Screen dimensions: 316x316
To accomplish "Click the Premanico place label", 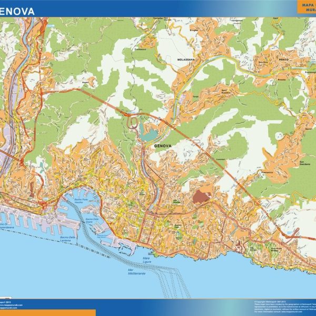I will point(267,173).
